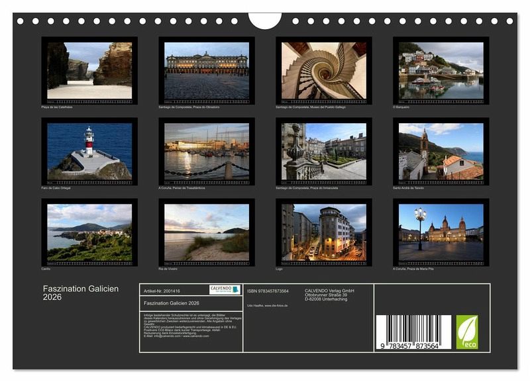Click the calendar hanging hole notch
This screenshot has height=382, width=530.
pyautogui.click(x=265, y=20)
